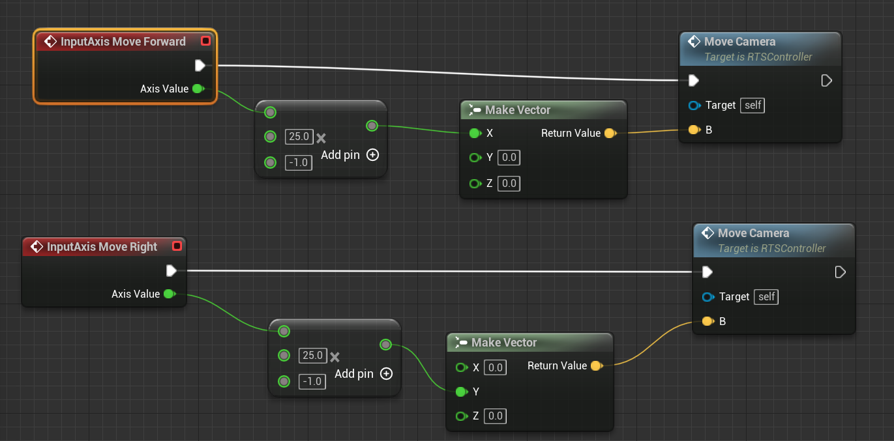Click 'Target is RTSController' on lower Move Camera
The width and height of the screenshot is (894, 441).
pos(772,249)
